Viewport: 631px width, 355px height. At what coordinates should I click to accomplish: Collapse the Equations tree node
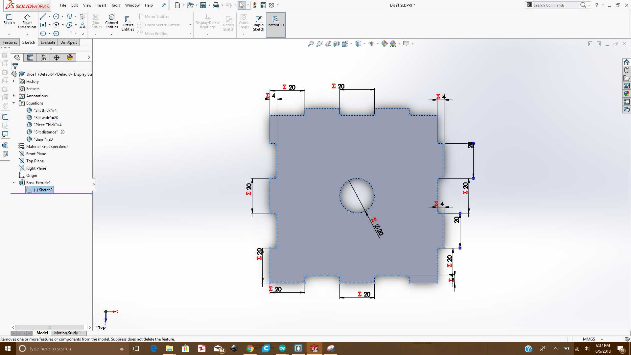pyautogui.click(x=14, y=103)
